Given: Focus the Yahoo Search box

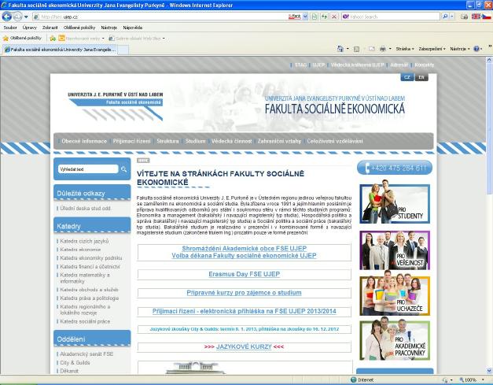Looking at the screenshot, I should [x=391, y=17].
